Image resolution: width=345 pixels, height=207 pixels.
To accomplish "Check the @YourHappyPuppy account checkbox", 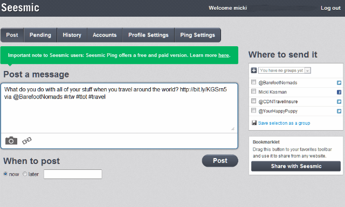I will click(254, 110).
